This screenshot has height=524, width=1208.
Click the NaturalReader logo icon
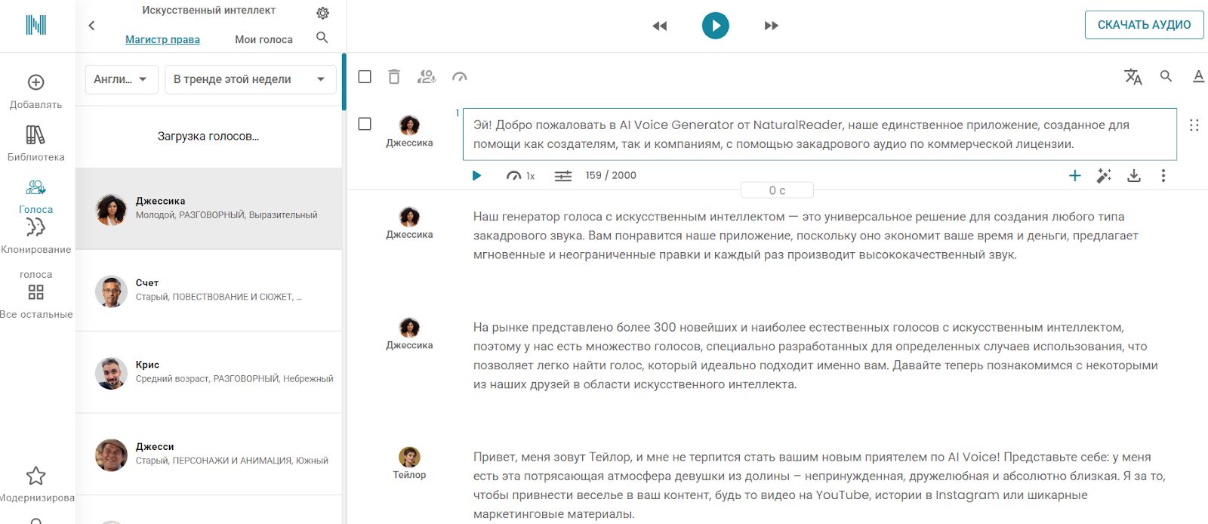[36, 25]
